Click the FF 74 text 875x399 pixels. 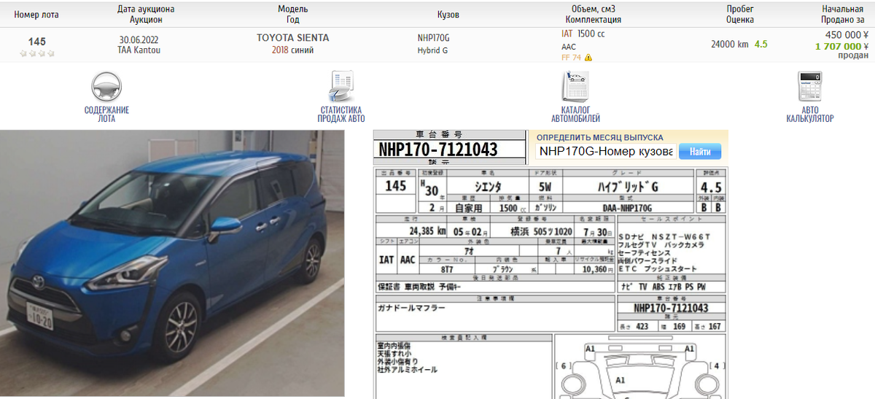[571, 58]
